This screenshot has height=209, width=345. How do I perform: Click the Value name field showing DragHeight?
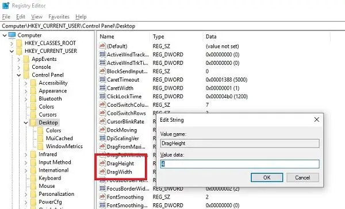(240, 144)
